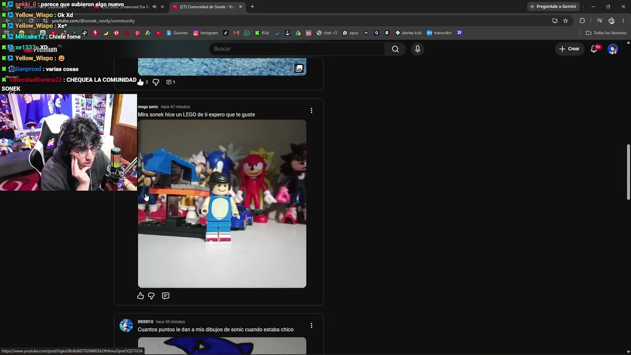Dislike the post with 2 likes

156,82
